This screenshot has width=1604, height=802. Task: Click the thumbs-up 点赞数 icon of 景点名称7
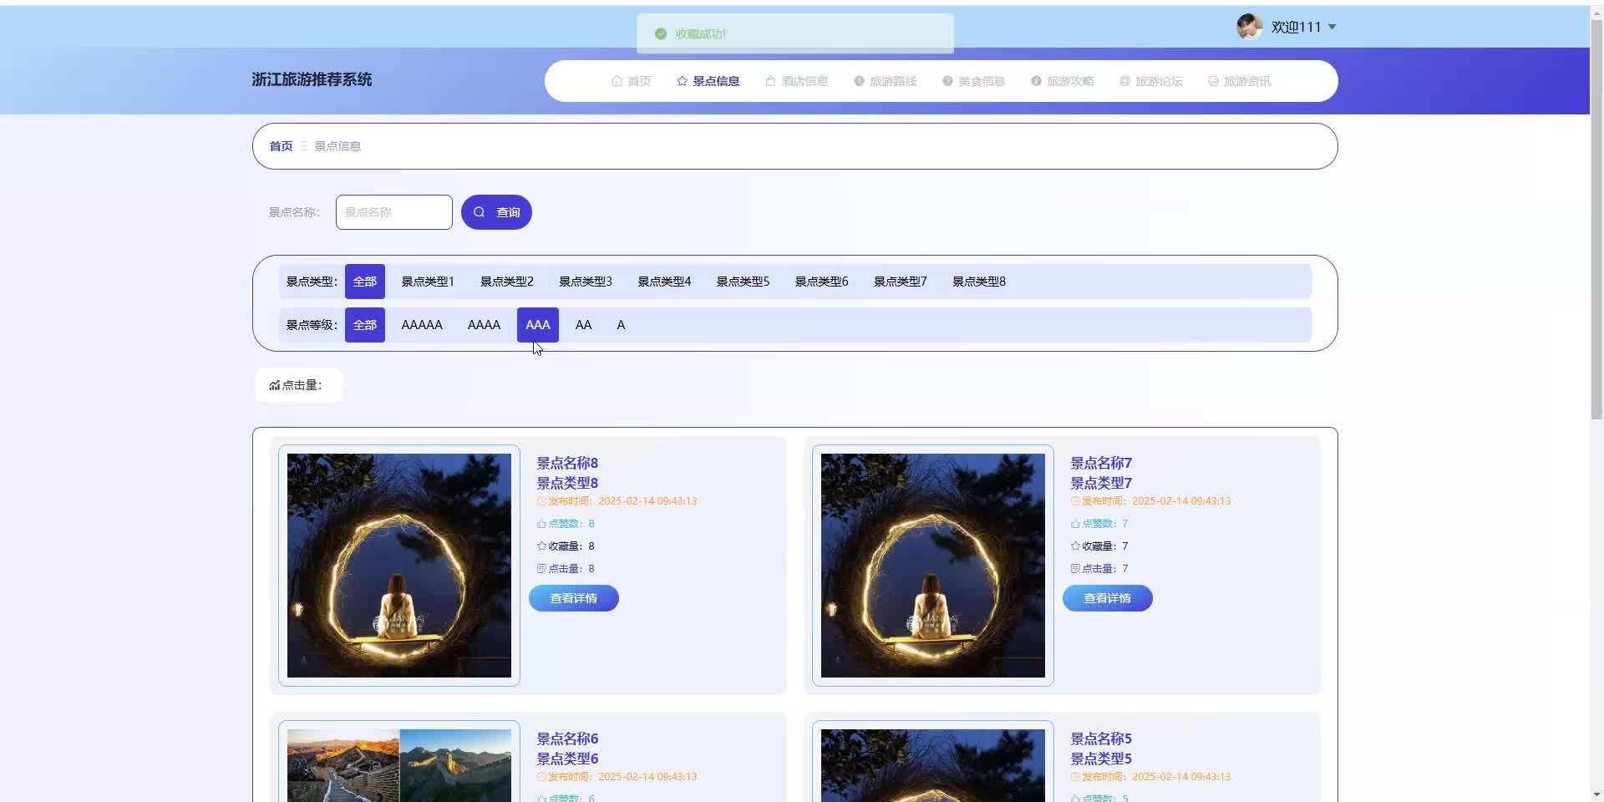coord(1075,524)
